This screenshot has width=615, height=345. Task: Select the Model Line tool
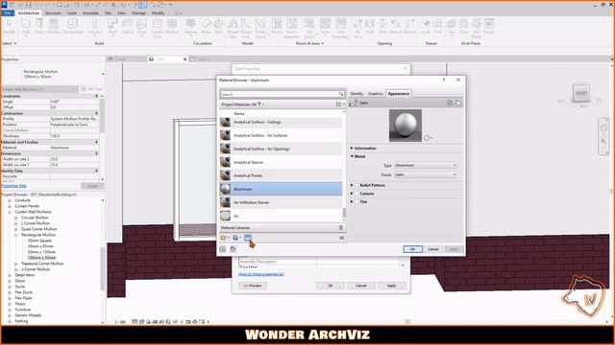tap(246, 28)
